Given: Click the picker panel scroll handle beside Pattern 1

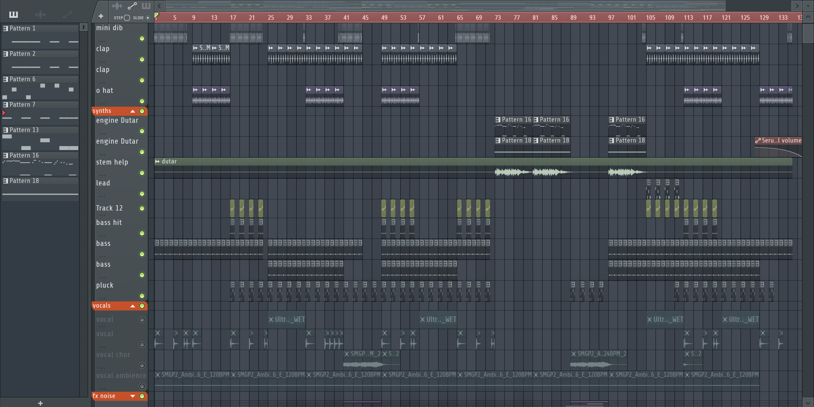Looking at the screenshot, I should click(83, 27).
